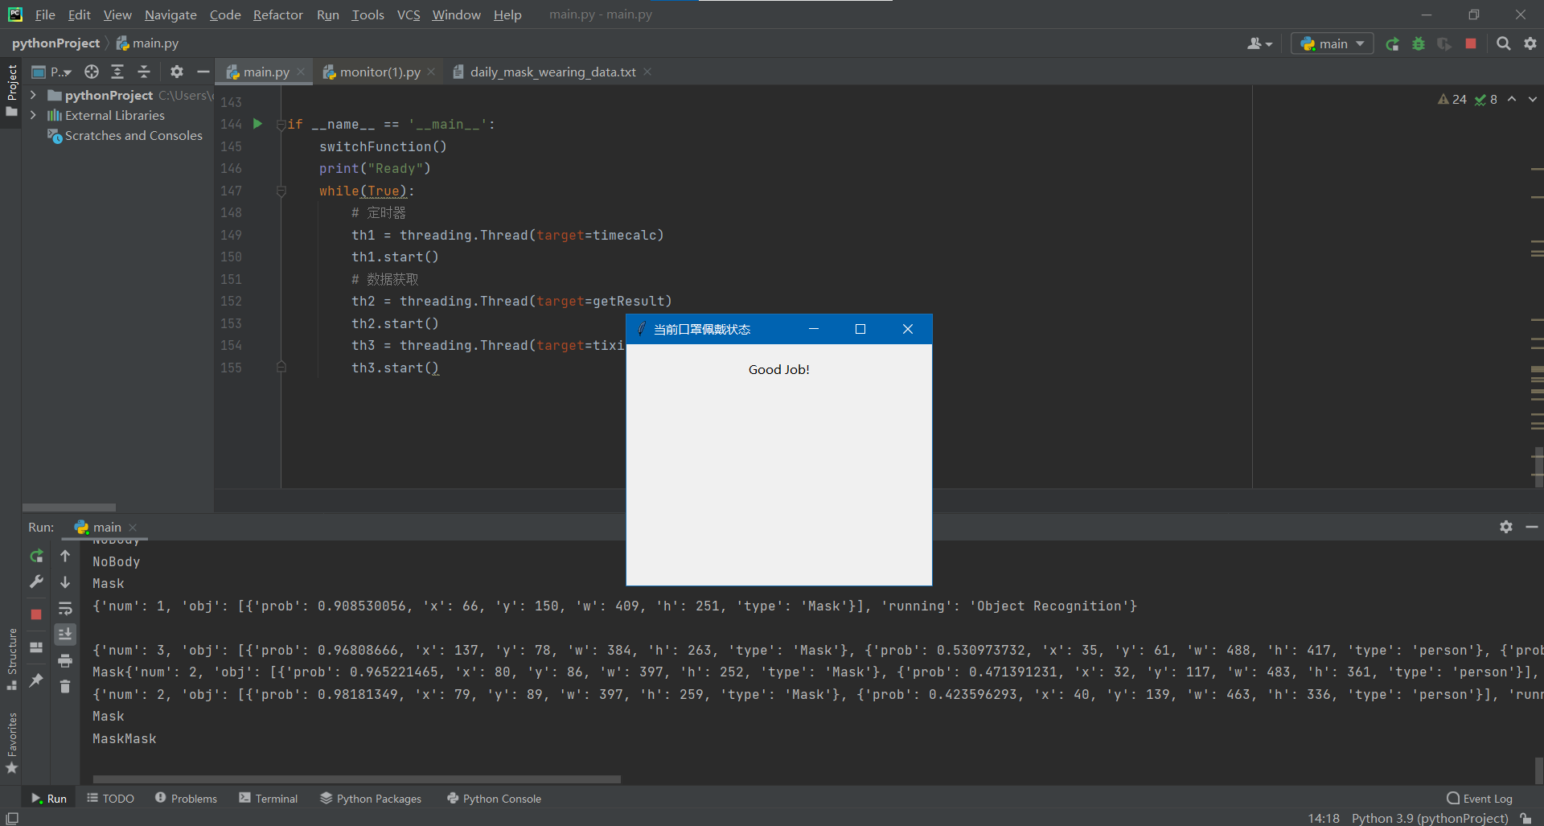Viewport: 1544px width, 826px height.
Task: Debug main with the bug icon
Action: (x=1419, y=43)
